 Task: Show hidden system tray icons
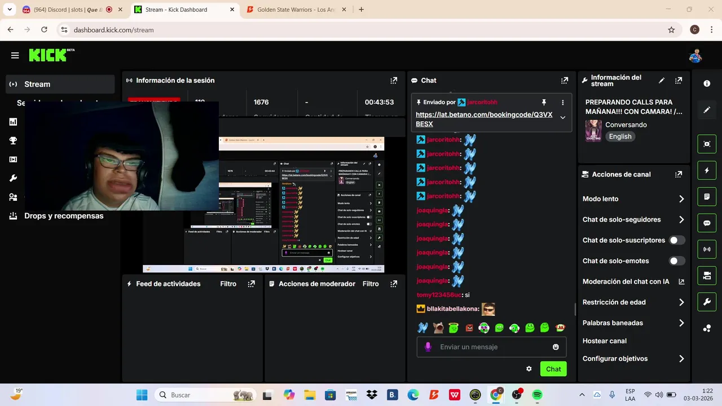coord(582,395)
